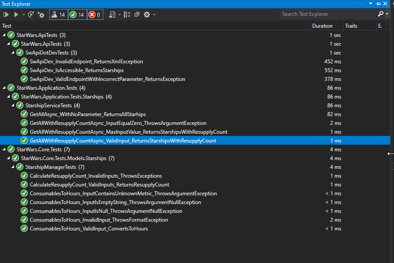Open the window position dropdown in title bar
The height and width of the screenshot is (263, 394).
tap(371, 4)
